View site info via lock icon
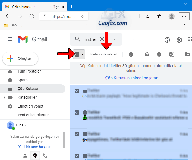The image size is (192, 160). [x=45, y=16]
